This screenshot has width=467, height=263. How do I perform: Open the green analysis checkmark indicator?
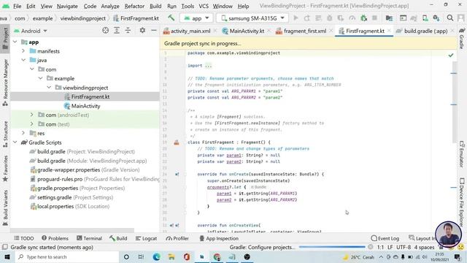click(x=451, y=56)
